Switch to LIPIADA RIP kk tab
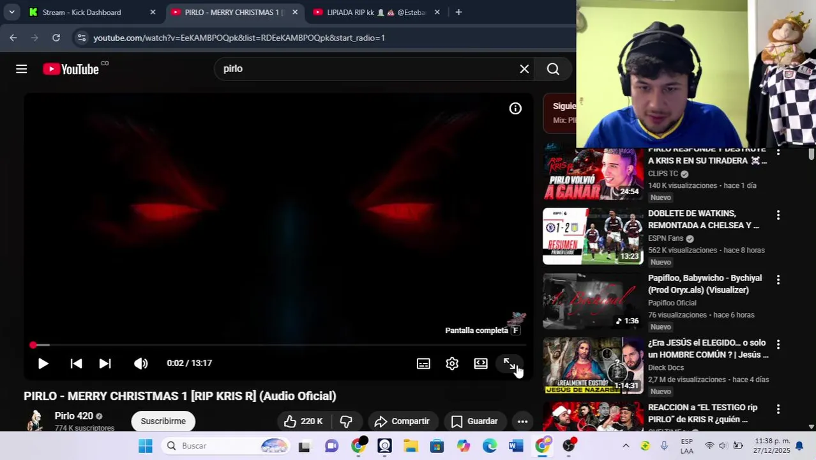 [375, 12]
